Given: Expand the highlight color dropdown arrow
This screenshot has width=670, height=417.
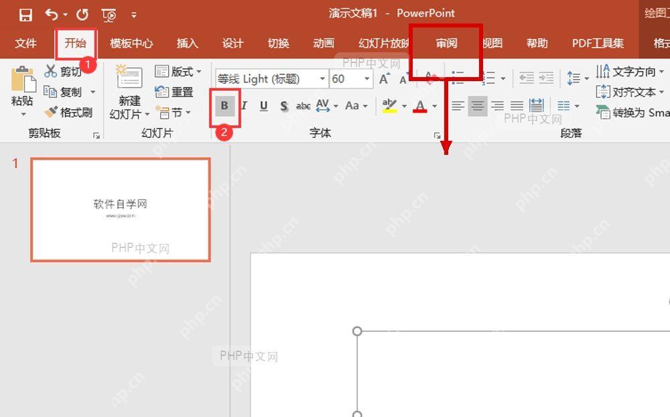Looking at the screenshot, I should [x=404, y=106].
